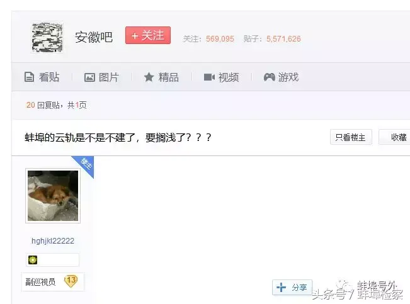Switch to the 图片 tab

pos(101,77)
